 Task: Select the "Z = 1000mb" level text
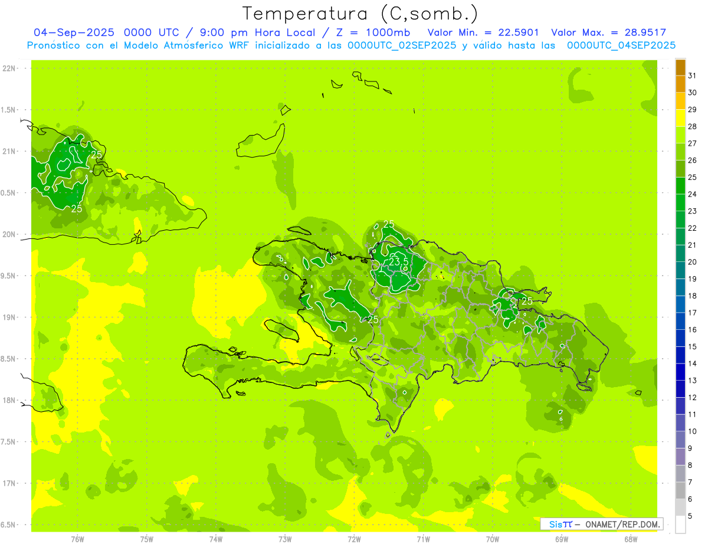(373, 32)
